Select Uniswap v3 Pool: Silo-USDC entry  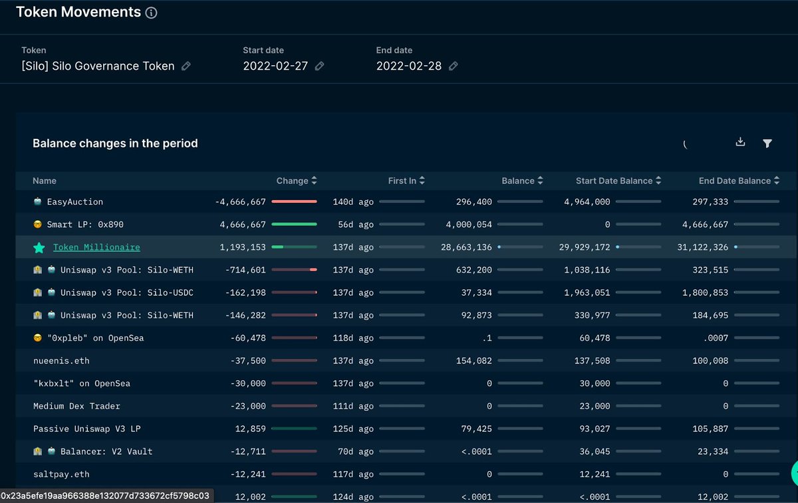coord(127,292)
